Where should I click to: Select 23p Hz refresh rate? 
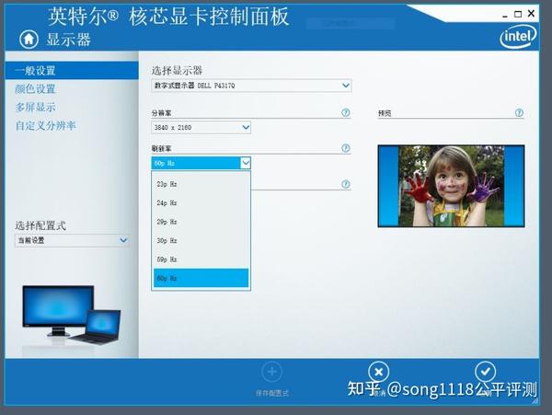click(x=201, y=184)
